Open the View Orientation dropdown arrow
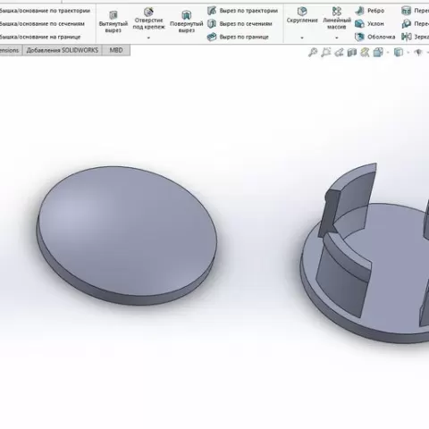This screenshot has height=429, width=429. pyautogui.click(x=388, y=53)
